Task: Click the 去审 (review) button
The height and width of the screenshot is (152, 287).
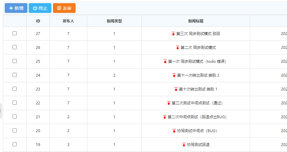Action: 64,8
